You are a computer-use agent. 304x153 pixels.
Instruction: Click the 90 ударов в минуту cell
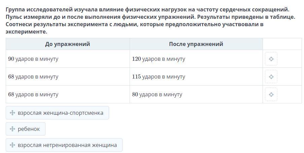click(x=33, y=59)
